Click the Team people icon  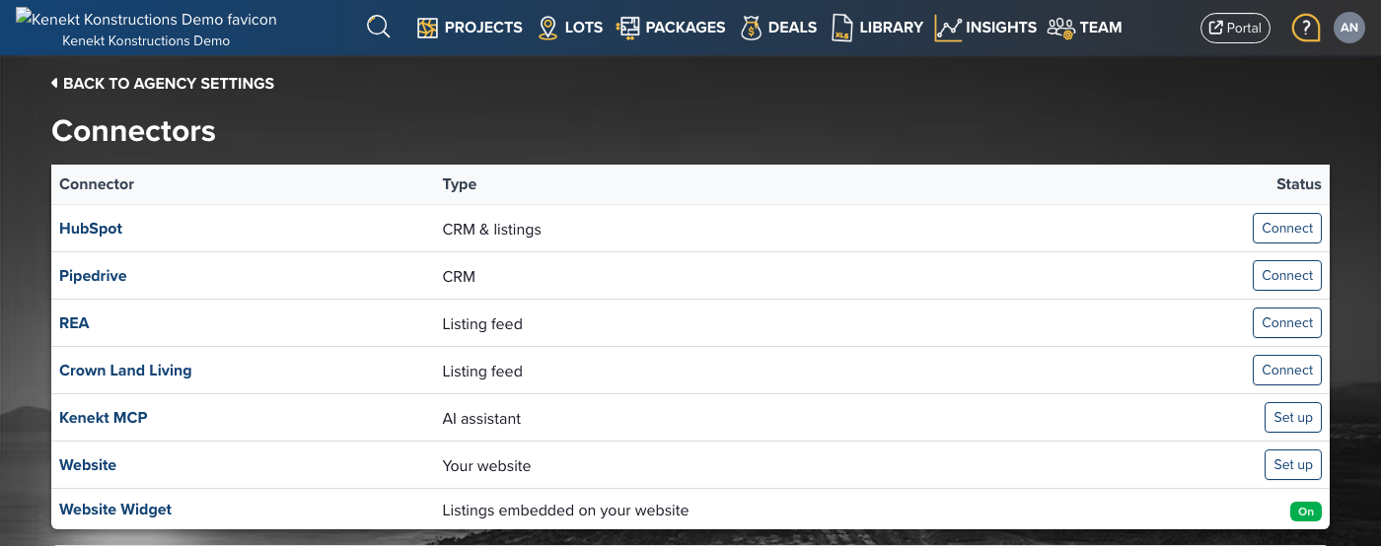[x=1060, y=28]
